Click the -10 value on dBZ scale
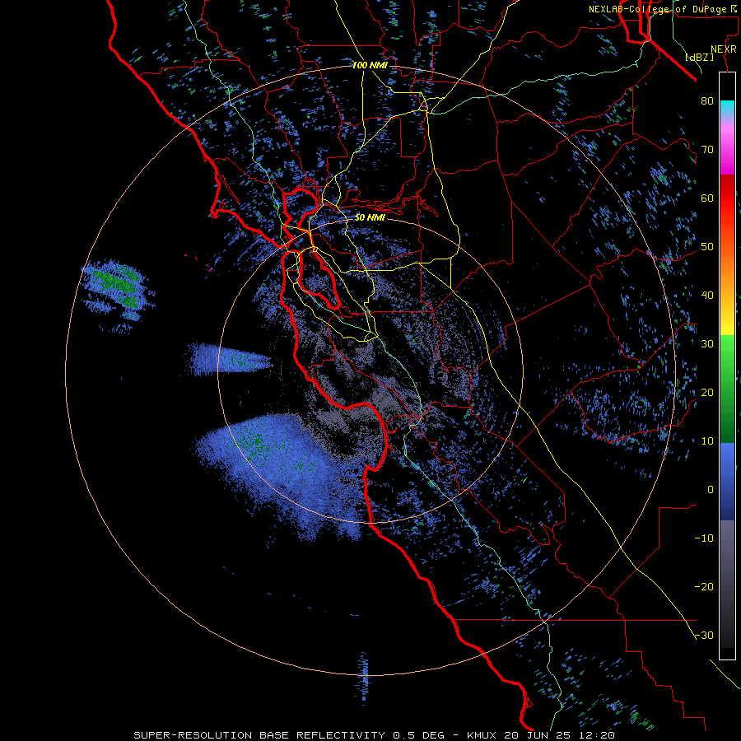Image resolution: width=741 pixels, height=741 pixels. (x=704, y=538)
